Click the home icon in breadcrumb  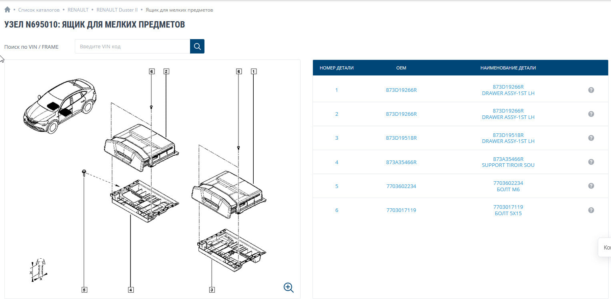pyautogui.click(x=7, y=10)
